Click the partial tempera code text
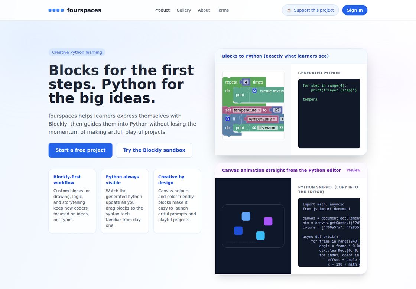Screen dimensions: 416x289 pos(310,100)
